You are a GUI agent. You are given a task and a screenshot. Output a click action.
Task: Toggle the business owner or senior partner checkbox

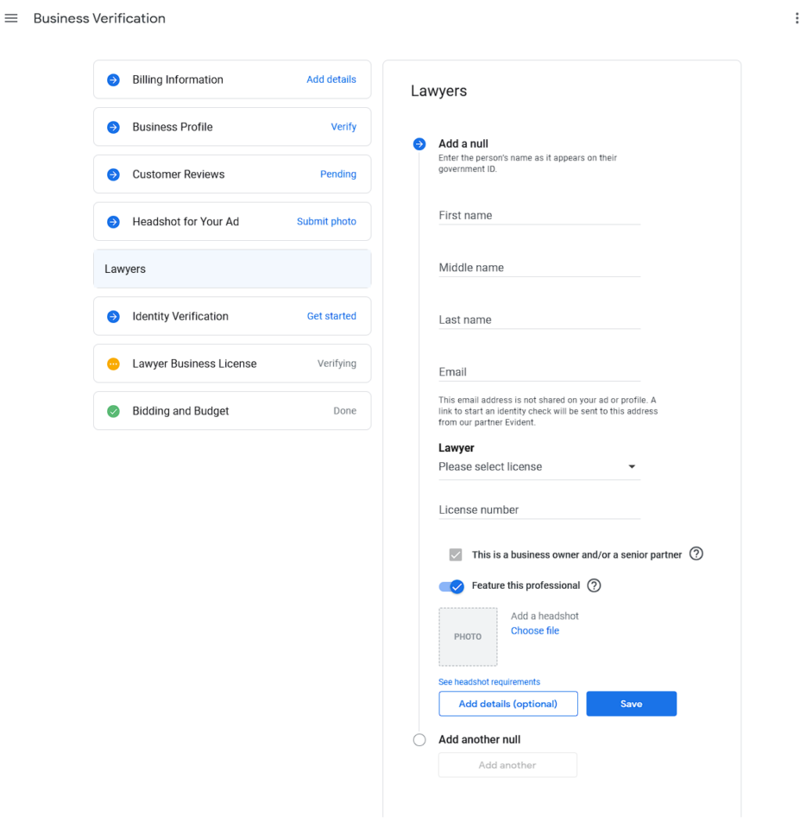click(x=456, y=554)
